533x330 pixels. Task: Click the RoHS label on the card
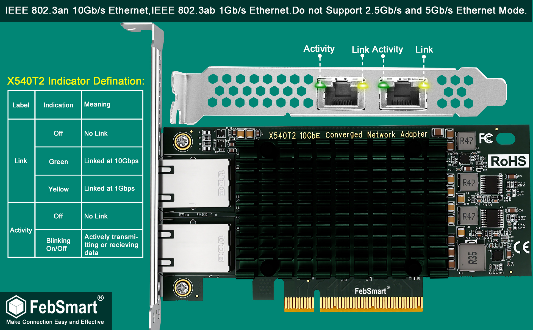[509, 161]
